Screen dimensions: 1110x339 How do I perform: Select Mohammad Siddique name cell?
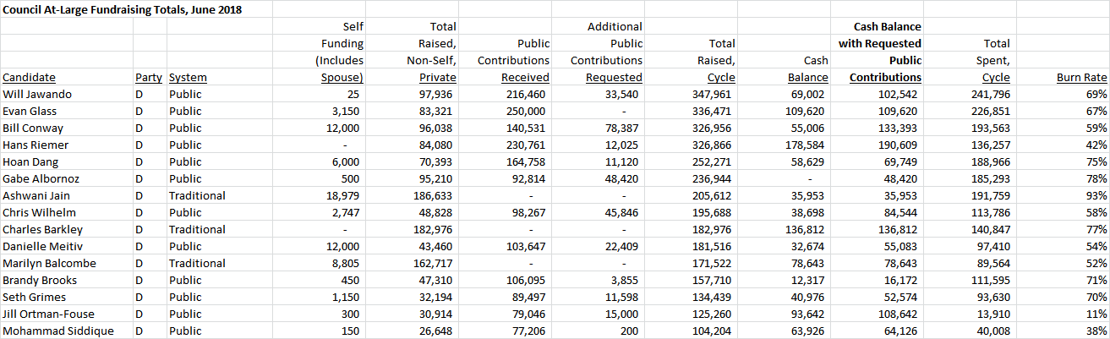click(x=67, y=331)
